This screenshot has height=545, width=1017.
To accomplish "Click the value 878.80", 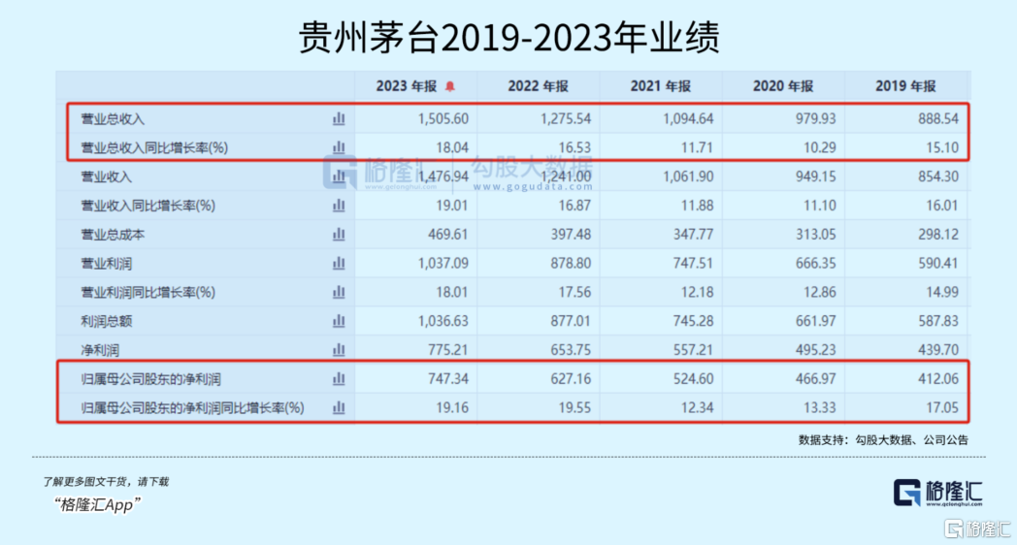I will [x=571, y=263].
